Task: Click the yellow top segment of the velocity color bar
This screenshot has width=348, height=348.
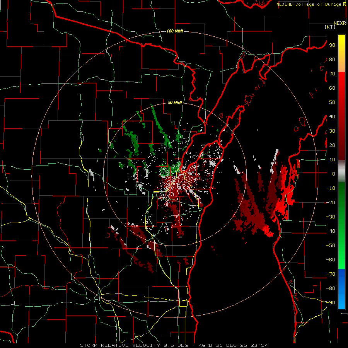Action: click(341, 44)
